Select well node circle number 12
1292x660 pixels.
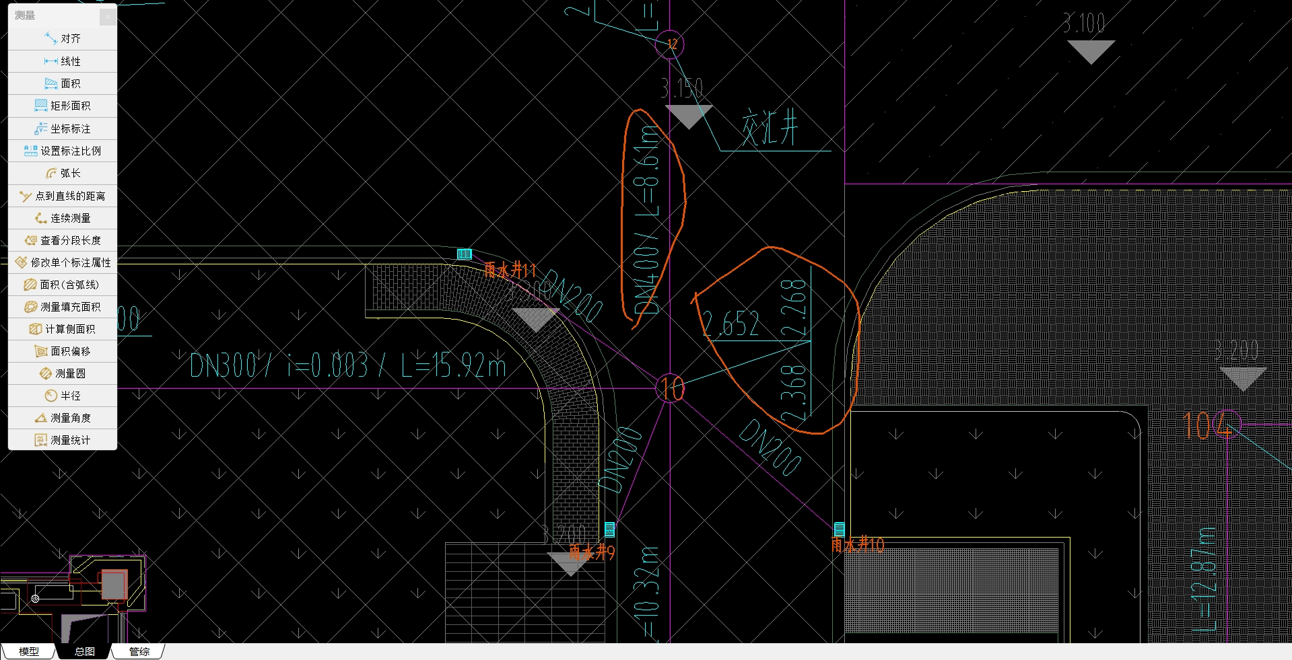coord(670,44)
